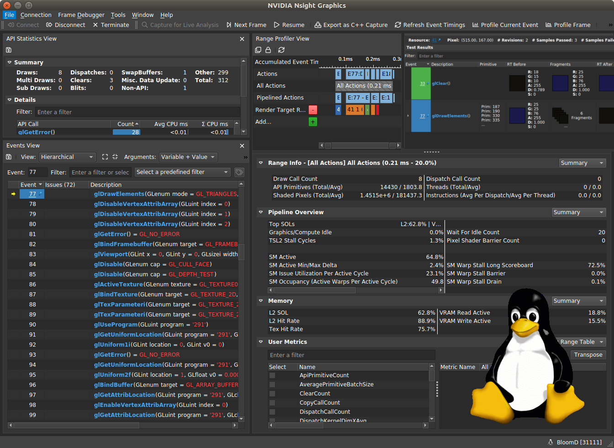
Task: Collapse the Pipeline Overview section
Action: pyautogui.click(x=261, y=212)
